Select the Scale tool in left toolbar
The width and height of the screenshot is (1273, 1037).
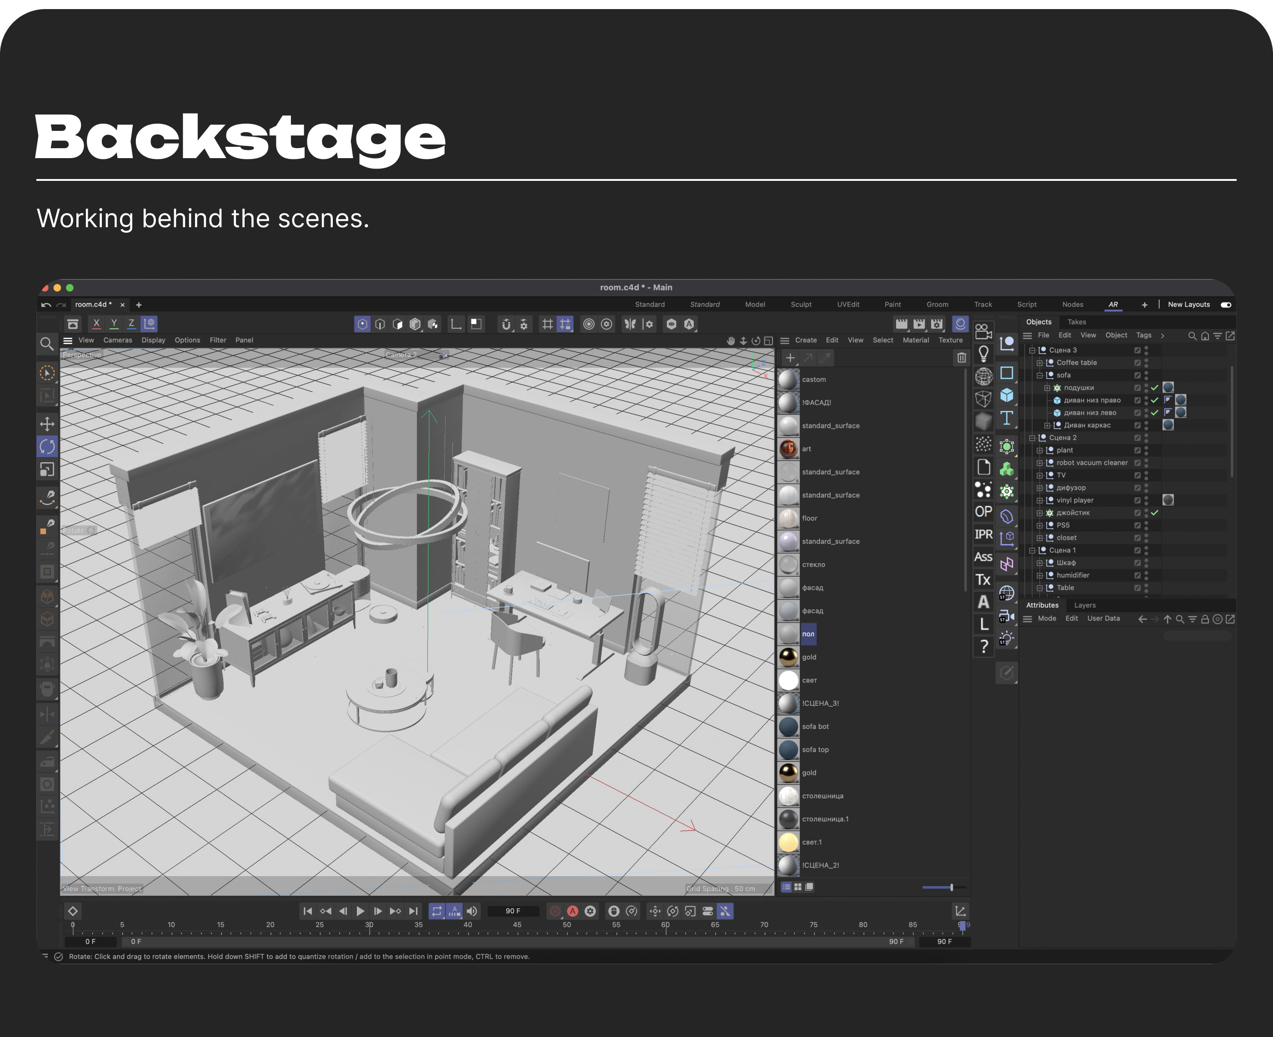[47, 469]
